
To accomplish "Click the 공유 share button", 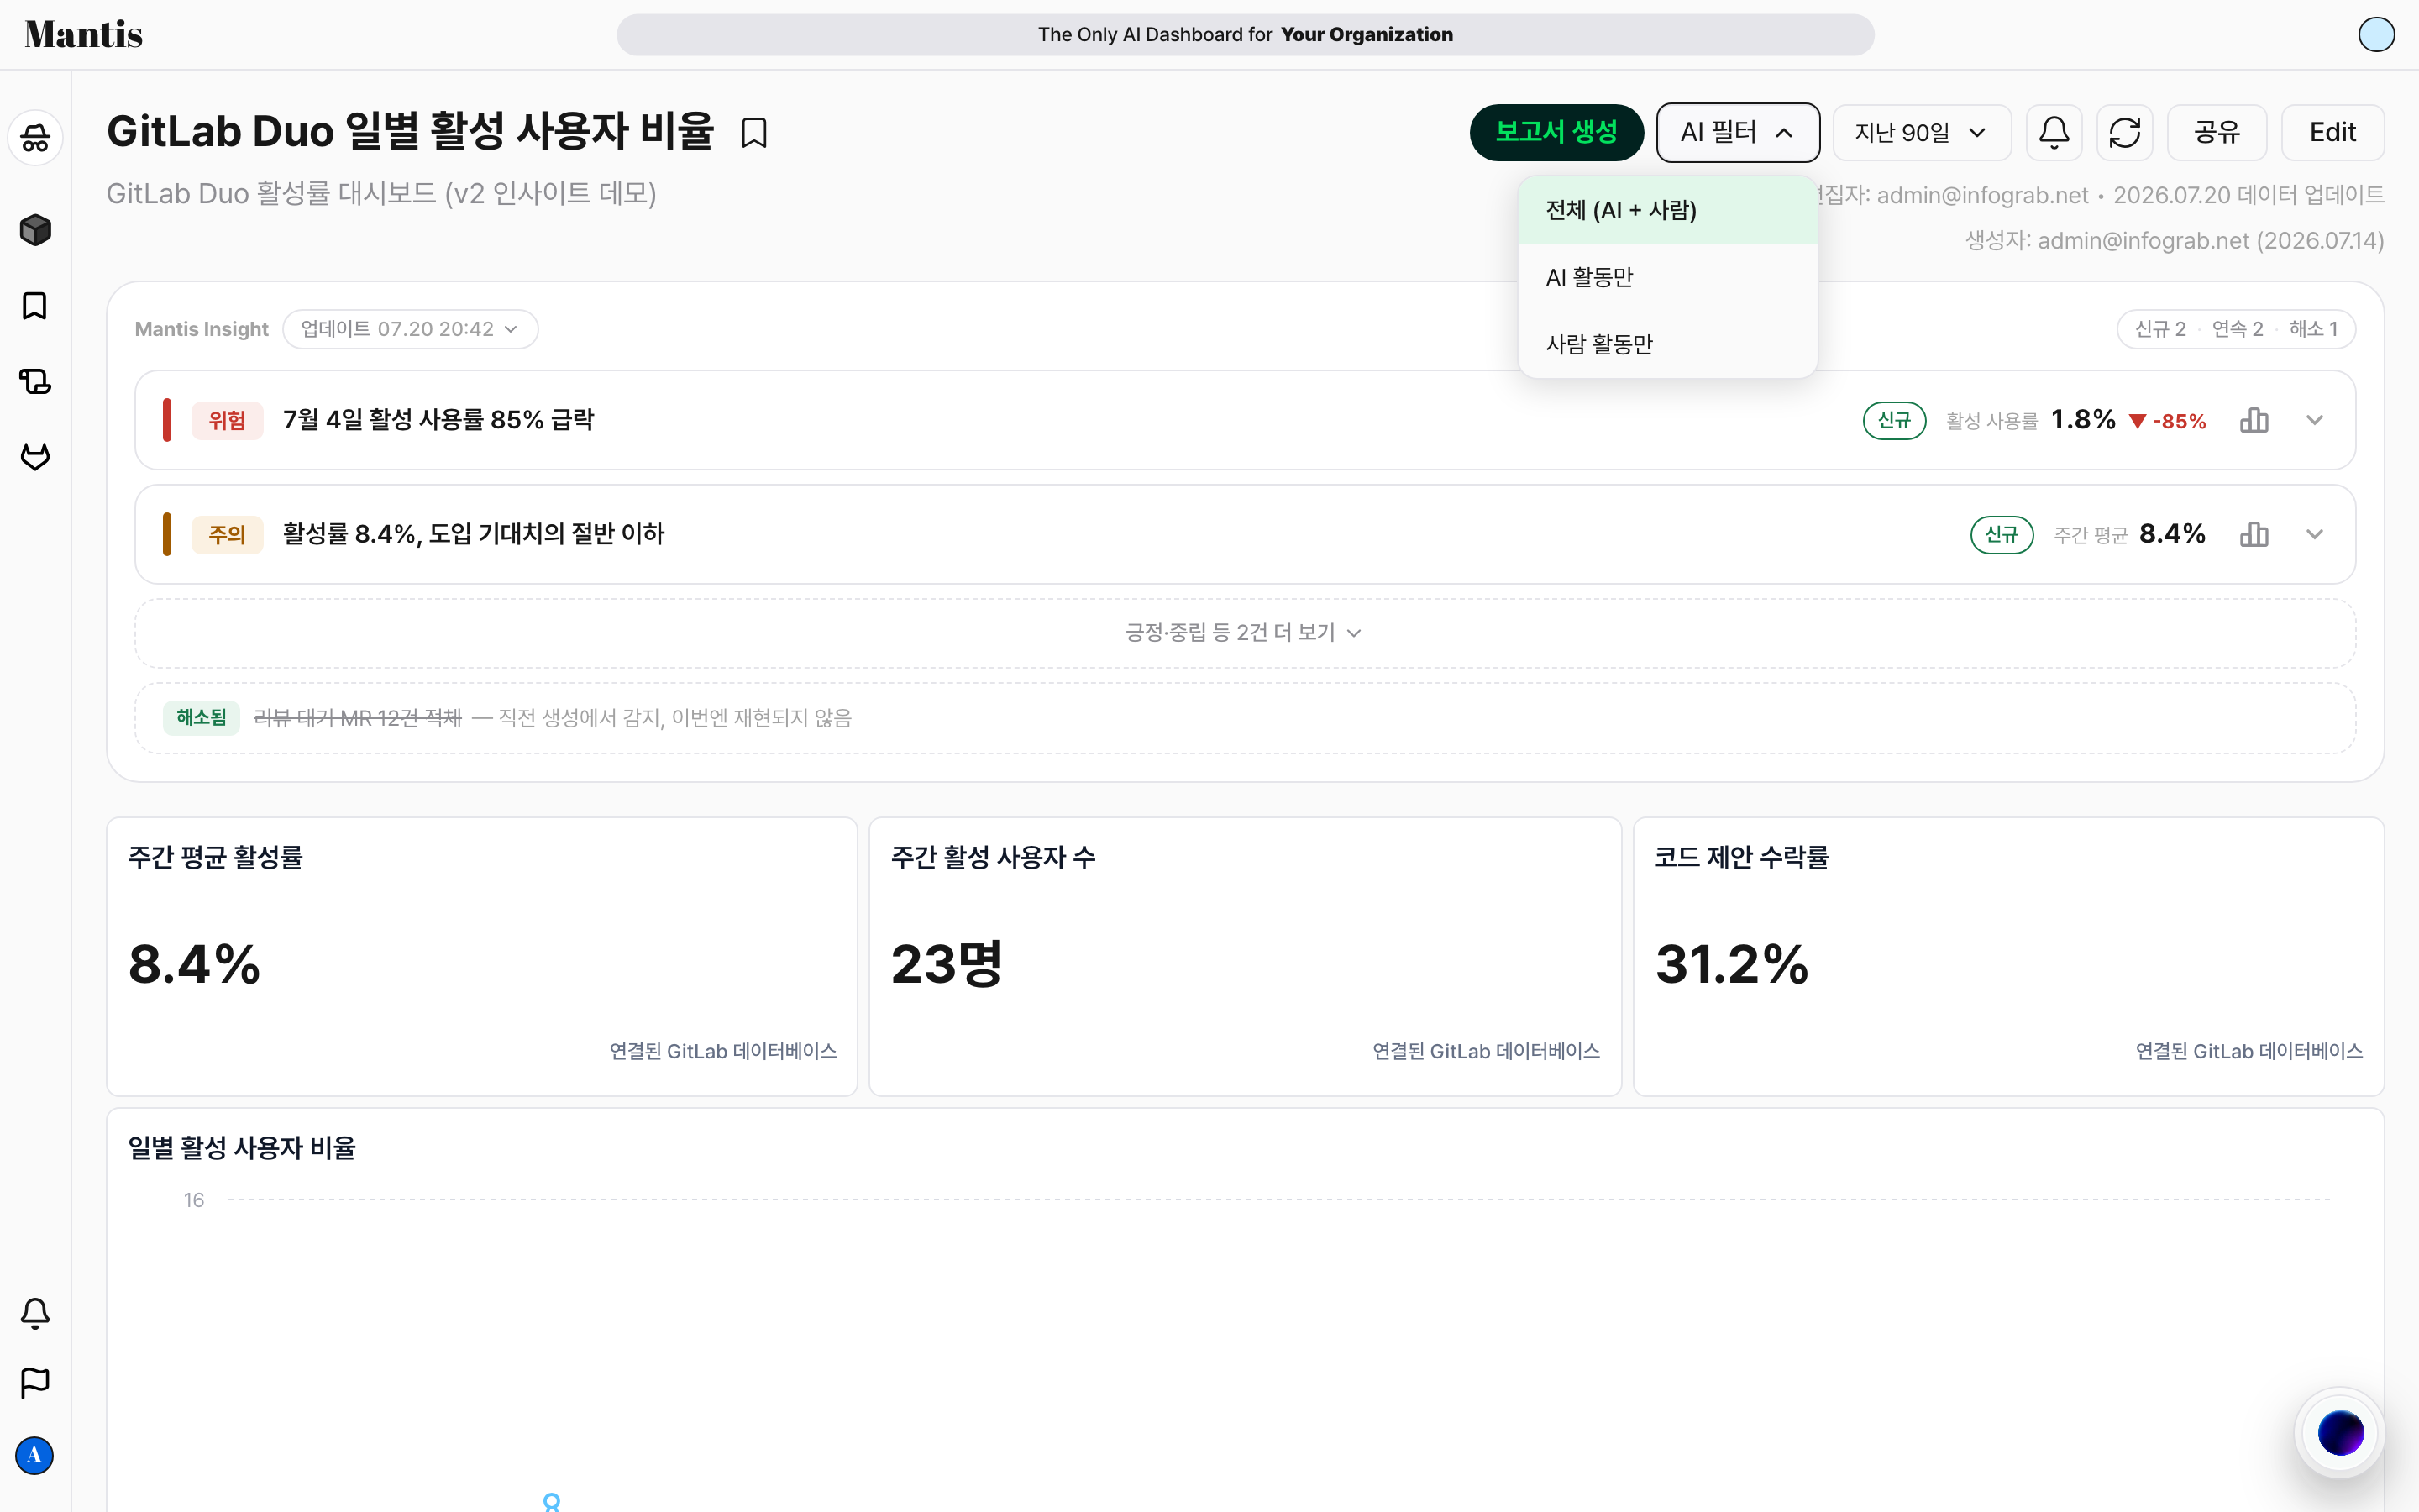I will click(2216, 133).
